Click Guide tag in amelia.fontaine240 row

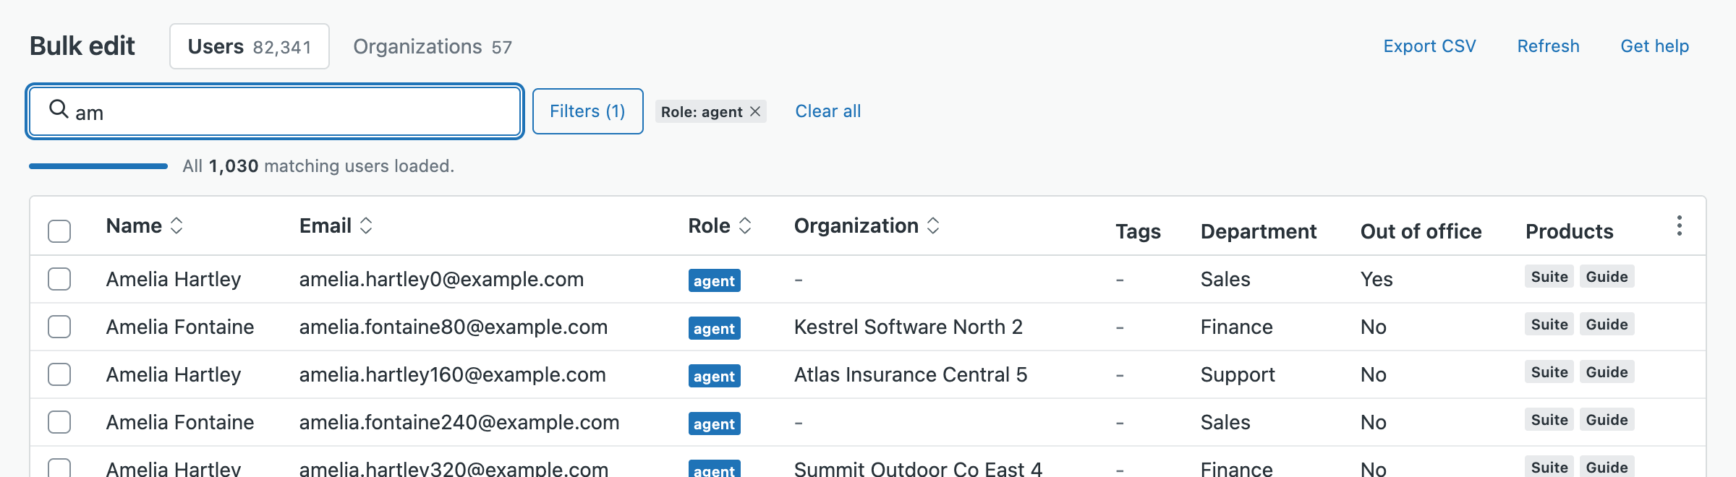coord(1607,420)
